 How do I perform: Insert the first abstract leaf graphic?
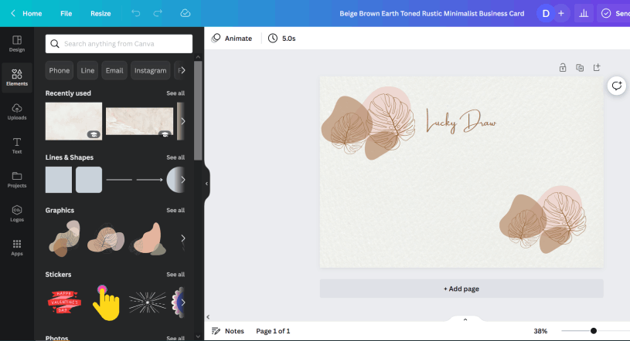click(65, 238)
